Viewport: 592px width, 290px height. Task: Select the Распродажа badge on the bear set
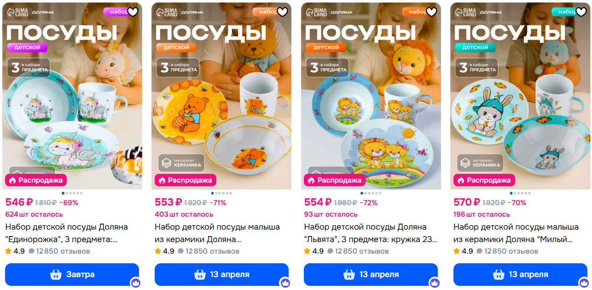coord(186,180)
